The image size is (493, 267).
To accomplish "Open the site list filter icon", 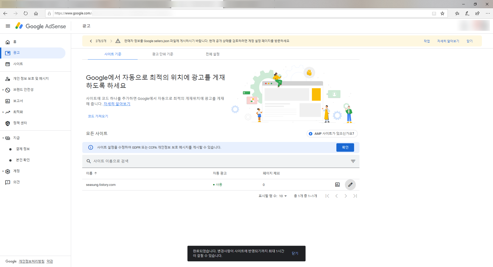I will (353, 161).
